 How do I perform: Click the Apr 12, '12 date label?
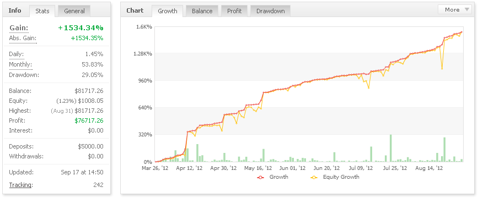point(189,168)
